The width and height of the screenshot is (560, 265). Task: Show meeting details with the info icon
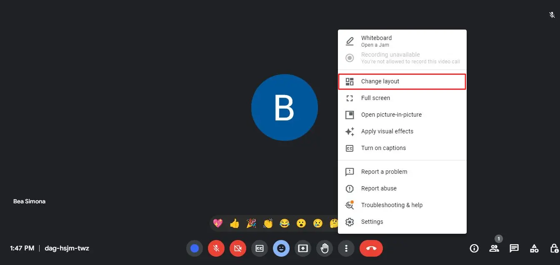tap(474, 248)
